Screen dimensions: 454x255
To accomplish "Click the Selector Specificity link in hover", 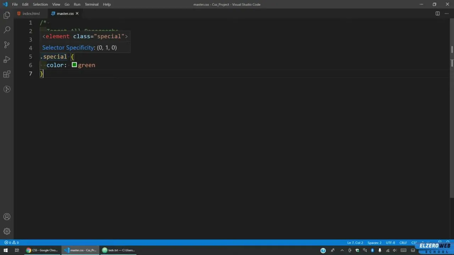I will [x=68, y=47].
